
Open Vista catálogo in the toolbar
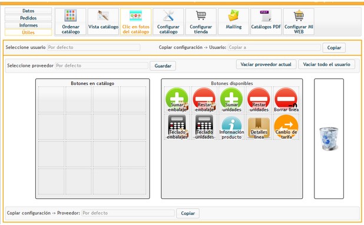(x=103, y=22)
